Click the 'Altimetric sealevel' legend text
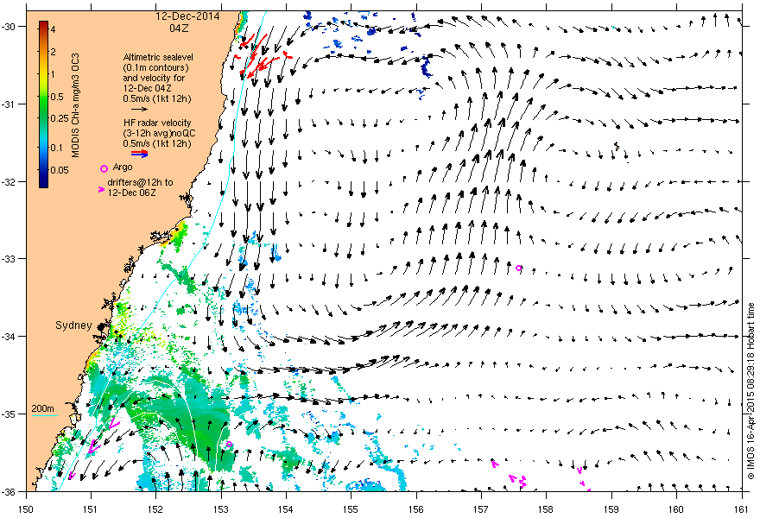760x518 pixels. 158,57
